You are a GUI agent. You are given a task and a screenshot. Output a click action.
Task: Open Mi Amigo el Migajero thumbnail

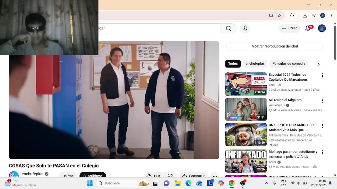click(246, 109)
